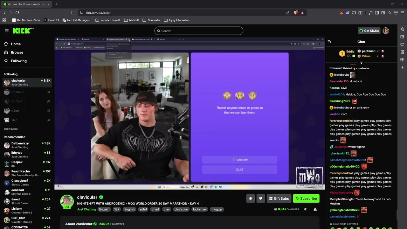Select the mogger tag
This screenshot has width=407, height=229.
(x=217, y=209)
